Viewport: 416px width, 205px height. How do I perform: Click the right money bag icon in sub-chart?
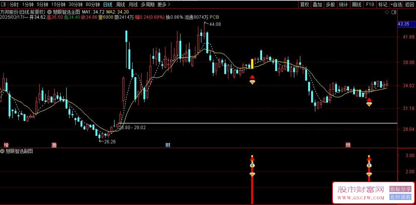tap(369, 165)
